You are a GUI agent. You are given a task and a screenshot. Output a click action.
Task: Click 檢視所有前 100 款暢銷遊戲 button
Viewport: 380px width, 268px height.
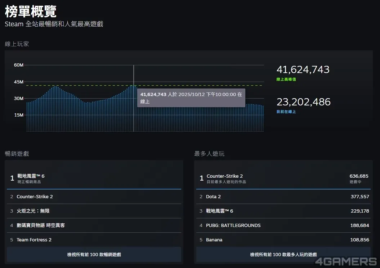94,254
